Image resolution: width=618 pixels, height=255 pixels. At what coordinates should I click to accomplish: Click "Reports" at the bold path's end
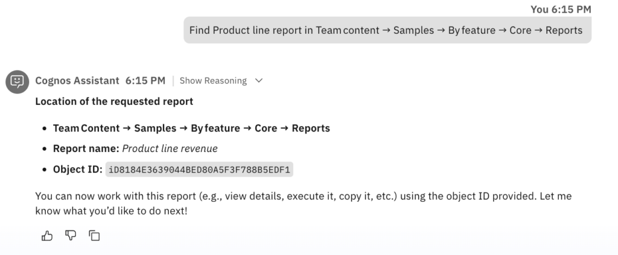click(x=311, y=128)
